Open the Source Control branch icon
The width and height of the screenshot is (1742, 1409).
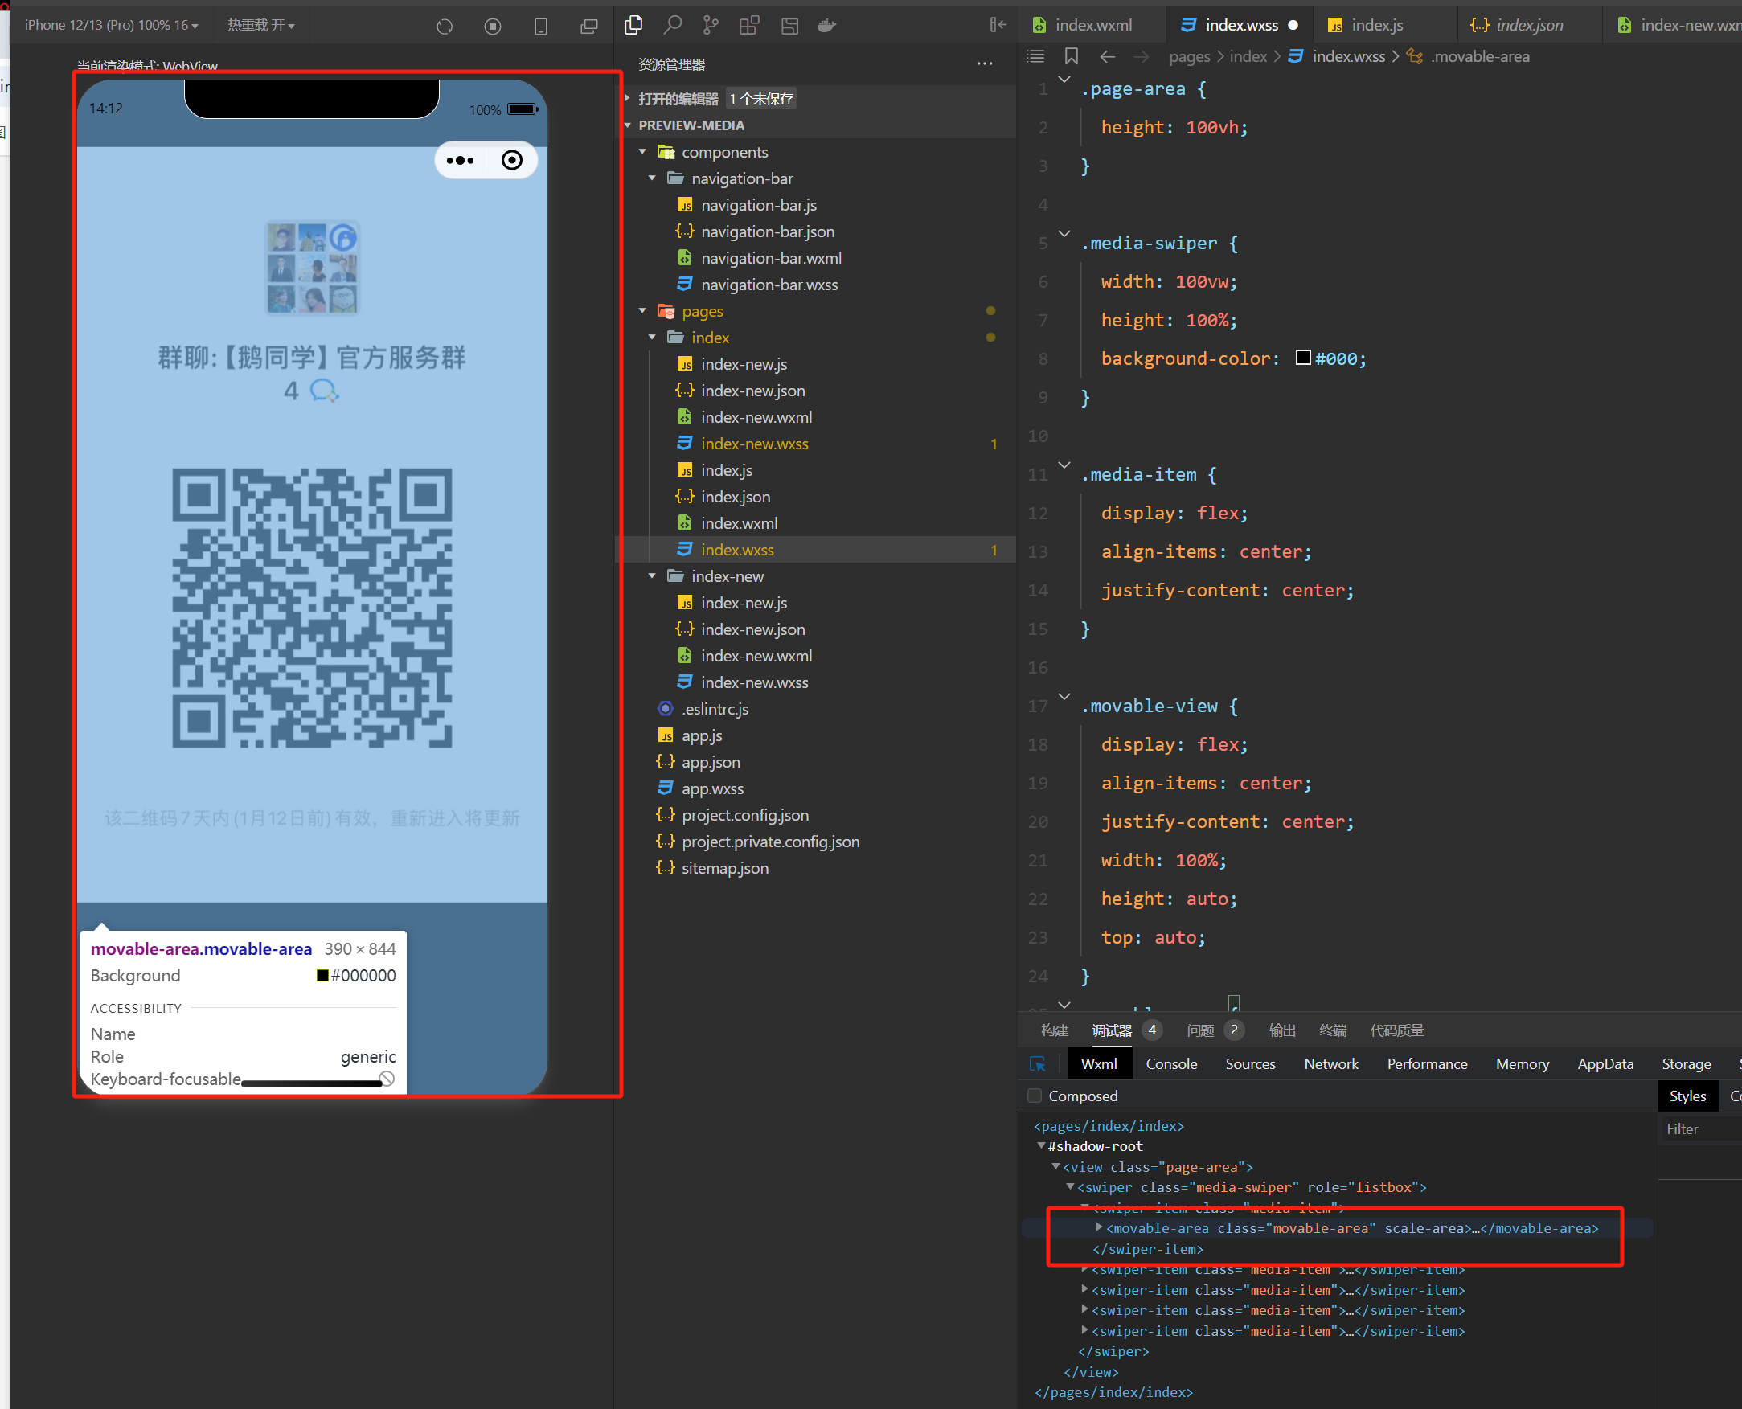point(711,25)
